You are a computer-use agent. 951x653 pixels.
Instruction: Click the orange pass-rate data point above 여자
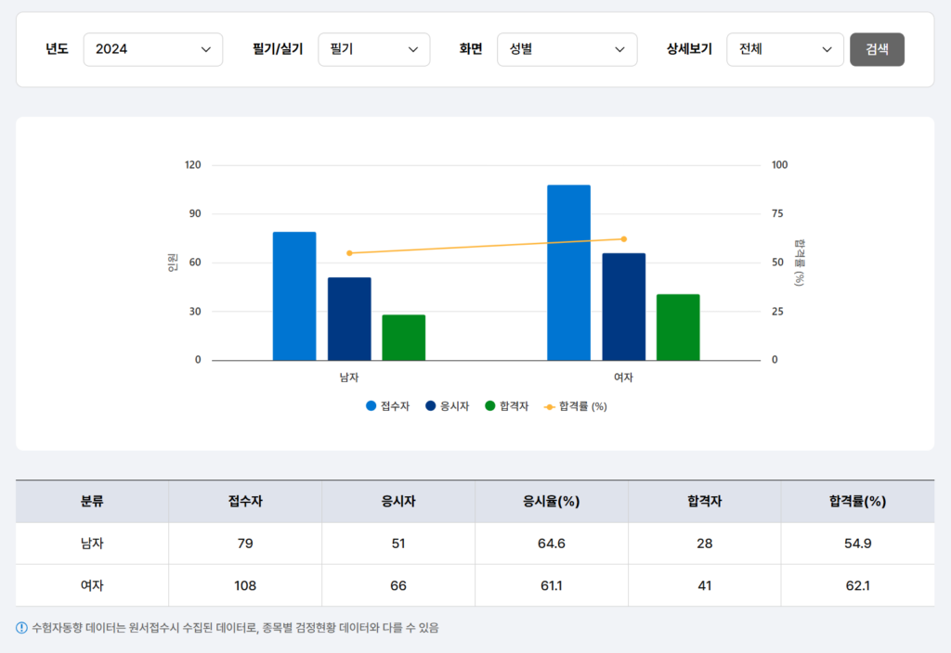[623, 237]
